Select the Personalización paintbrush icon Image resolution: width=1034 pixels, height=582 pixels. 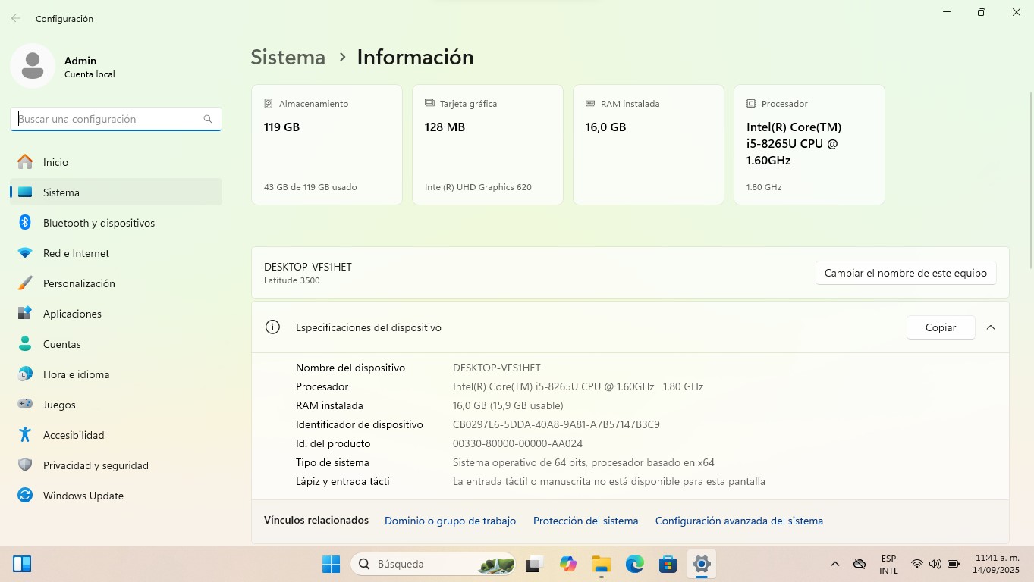(25, 283)
